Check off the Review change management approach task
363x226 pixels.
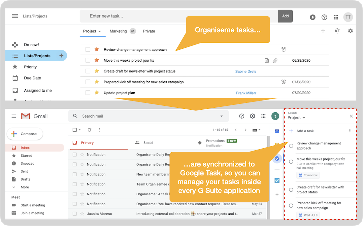pyautogui.click(x=88, y=49)
